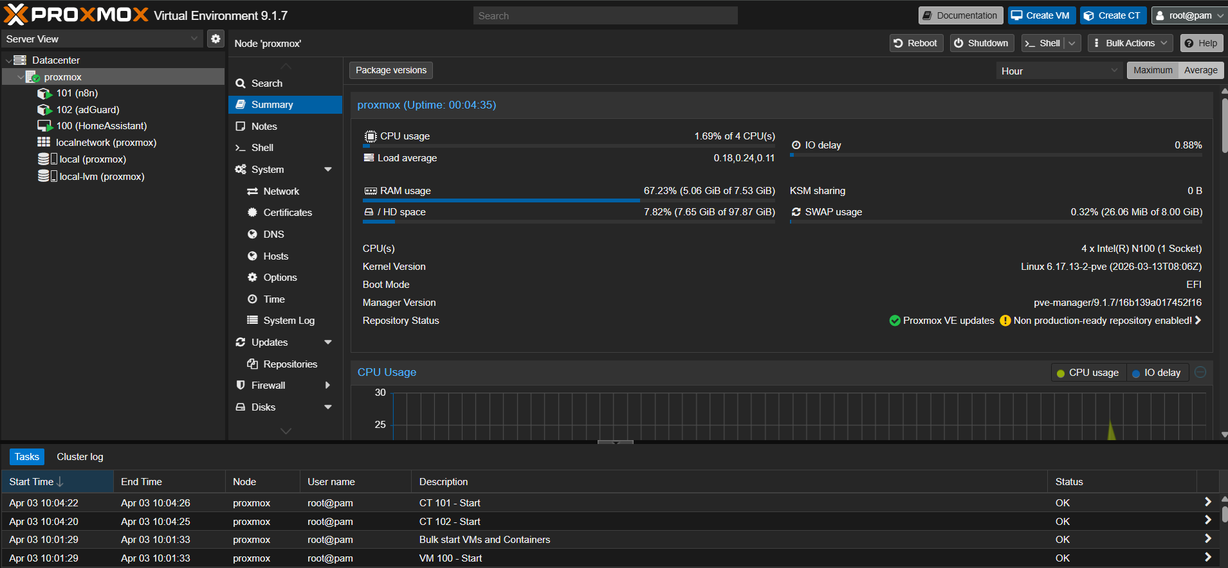The image size is (1228, 568).
Task: Collapse the Datacenter tree node
Action: click(x=8, y=60)
